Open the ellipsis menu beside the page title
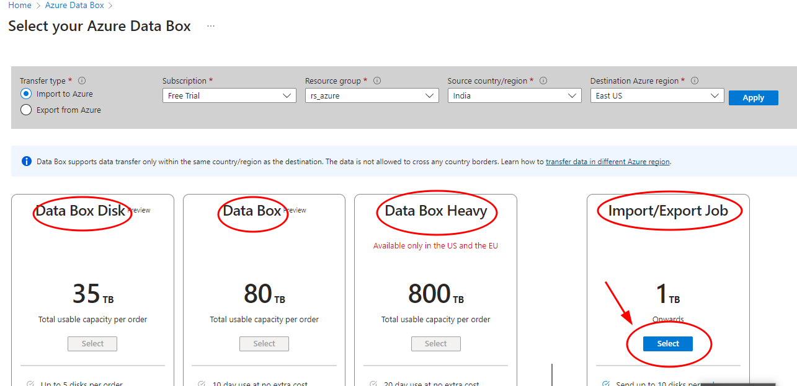 [210, 26]
